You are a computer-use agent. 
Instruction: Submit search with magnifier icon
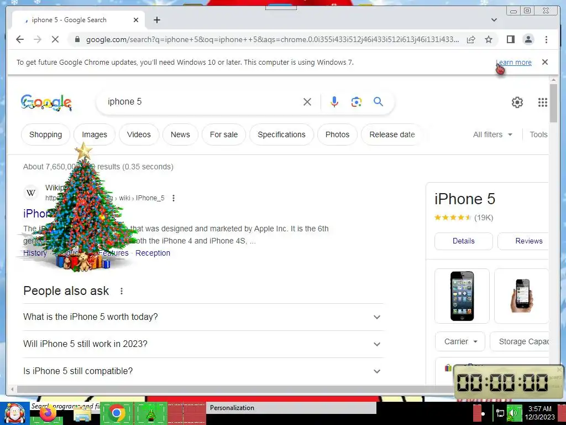tap(378, 102)
